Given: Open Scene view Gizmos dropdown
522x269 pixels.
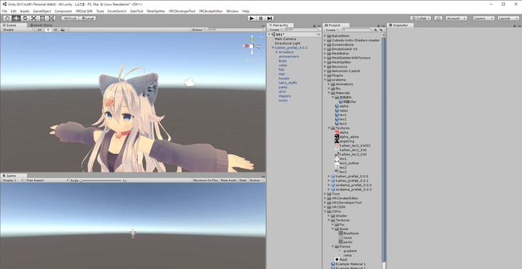Looking at the screenshot, I should [198, 29].
